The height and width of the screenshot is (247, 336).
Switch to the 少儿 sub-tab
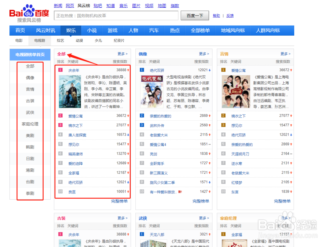click(98, 41)
